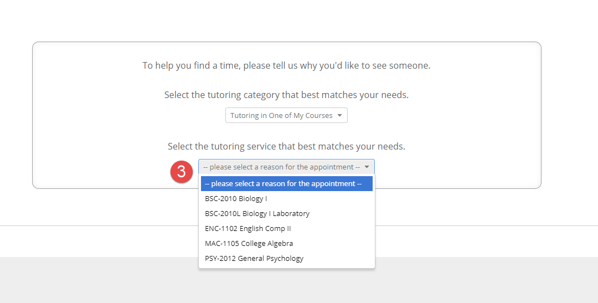
Task: Choose BSC-2010 Biology I
Action: click(x=286, y=198)
